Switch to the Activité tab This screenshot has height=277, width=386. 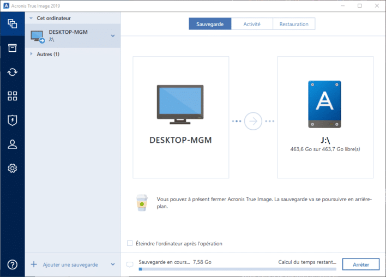(252, 24)
